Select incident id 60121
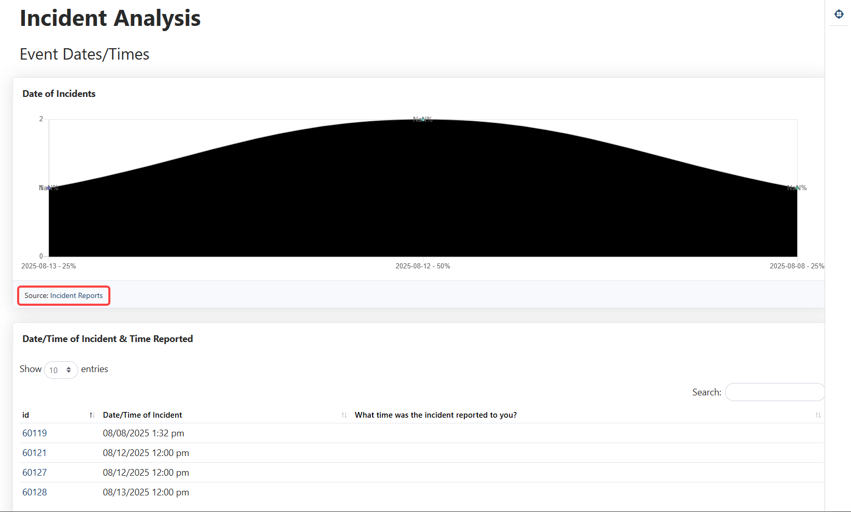The height and width of the screenshot is (512, 851). coord(35,453)
